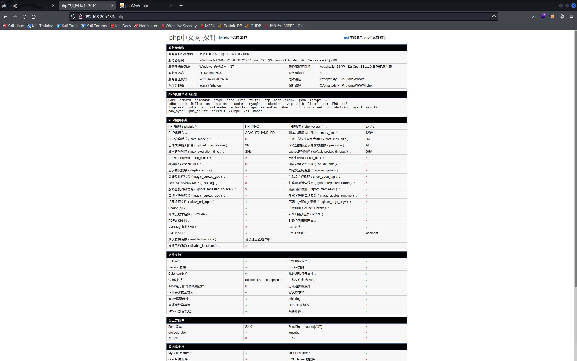The image size is (577, 361).
Task: Close the php中文网 探针 2014 tab
Action: pos(112,5)
